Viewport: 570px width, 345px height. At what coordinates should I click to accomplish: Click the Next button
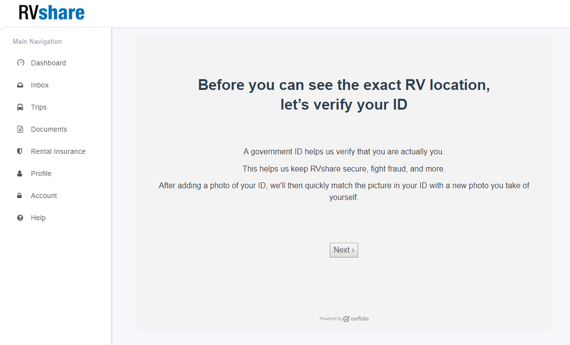344,250
